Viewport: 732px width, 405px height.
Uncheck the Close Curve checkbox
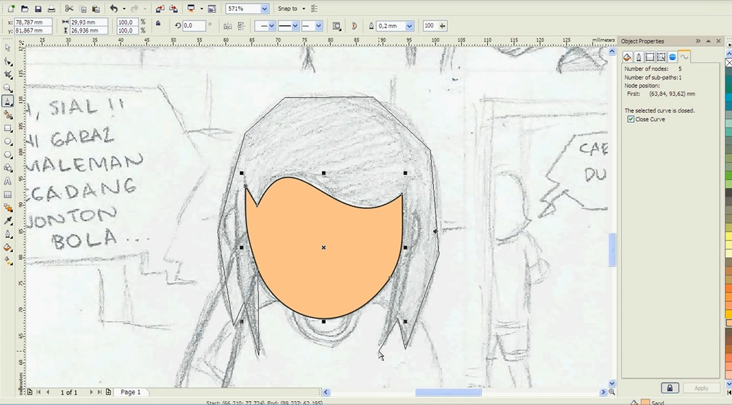click(x=631, y=119)
